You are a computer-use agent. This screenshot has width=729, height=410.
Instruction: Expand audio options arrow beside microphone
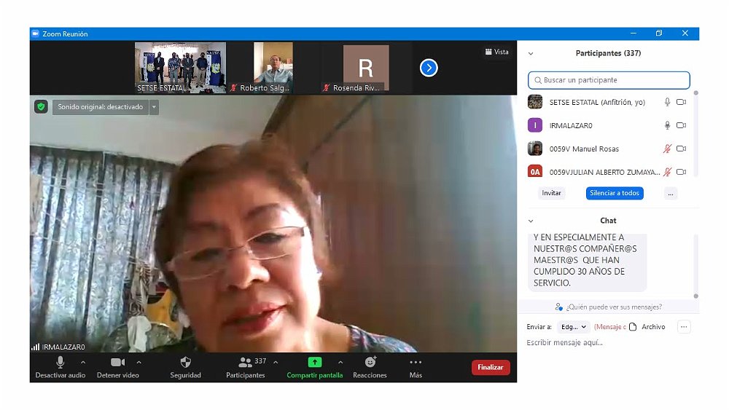82,362
